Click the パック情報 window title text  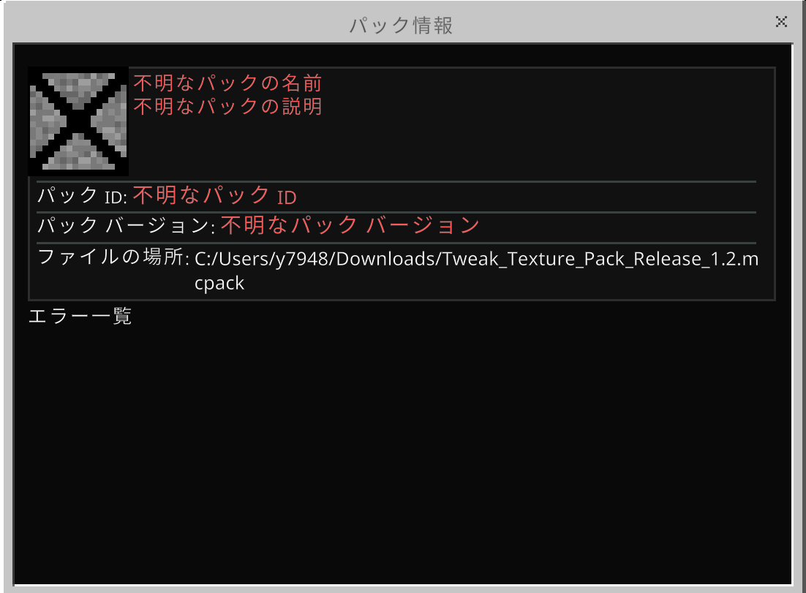coord(401,26)
